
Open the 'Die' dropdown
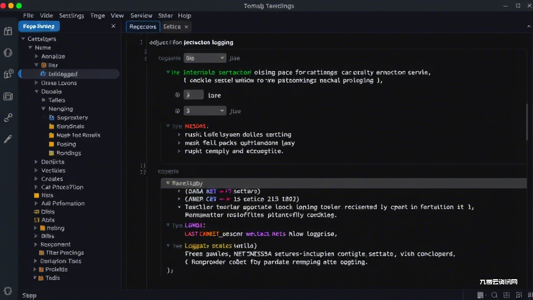point(205,58)
